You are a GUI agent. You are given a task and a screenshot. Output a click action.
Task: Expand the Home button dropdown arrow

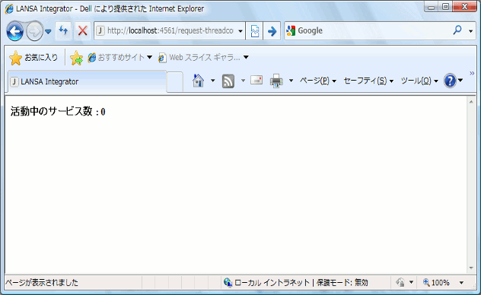(x=212, y=81)
